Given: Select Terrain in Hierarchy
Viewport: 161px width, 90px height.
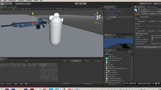Looking at the screenshot, I should pyautogui.click(x=108, y=19).
